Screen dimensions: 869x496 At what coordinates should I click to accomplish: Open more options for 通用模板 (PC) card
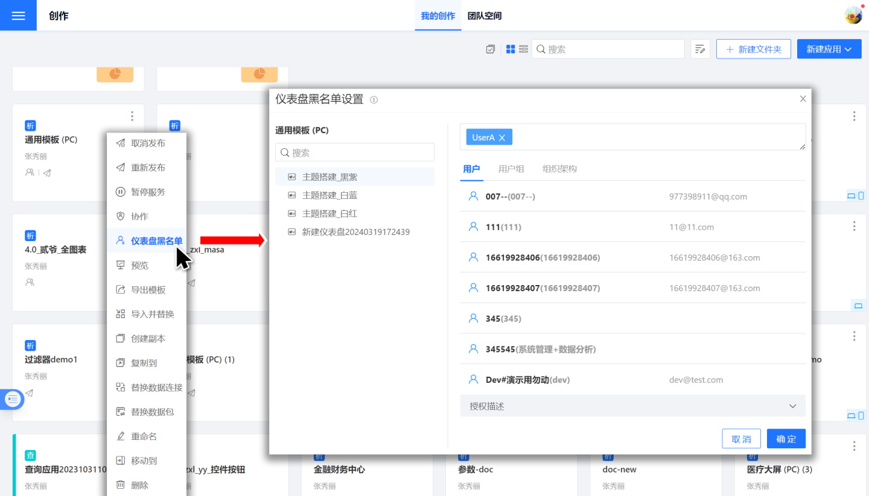(132, 116)
